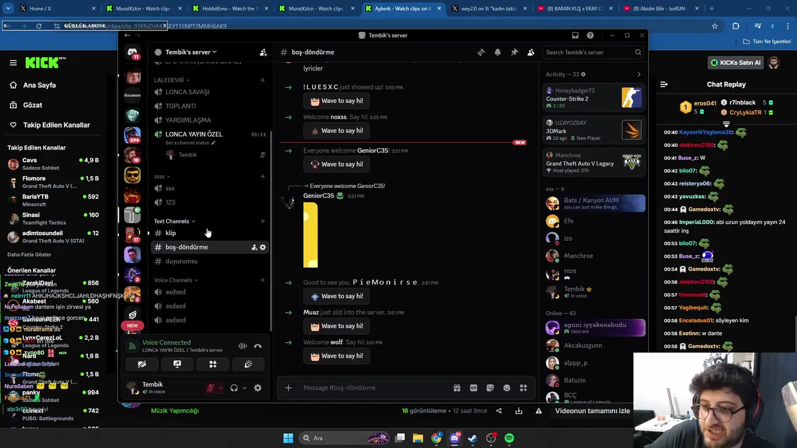Wave to say hi to noxss
Image resolution: width=797 pixels, height=448 pixels.
click(x=337, y=131)
